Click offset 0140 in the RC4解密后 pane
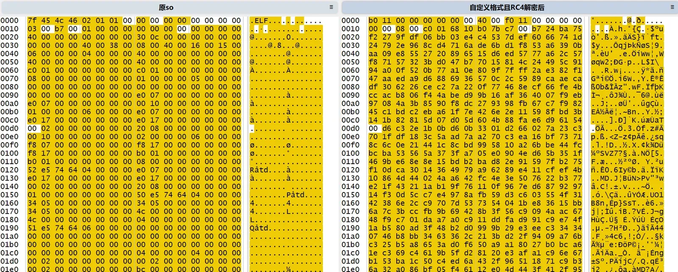This screenshot has width=678, height=272. (351, 186)
